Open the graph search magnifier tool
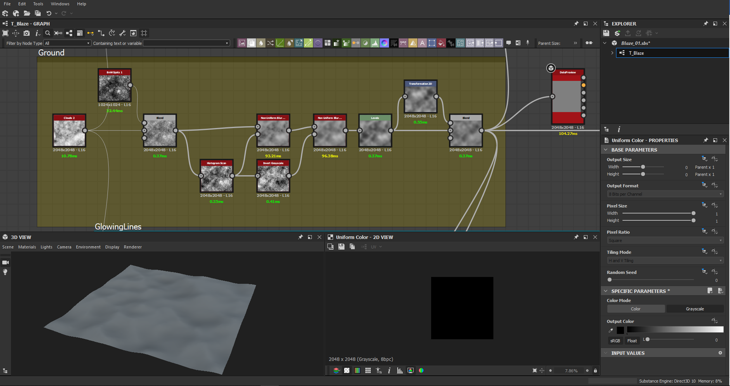The height and width of the screenshot is (386, 730). [48, 33]
